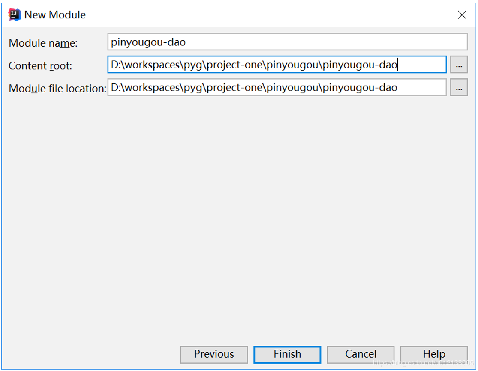Close the New Module dialog

coord(462,15)
